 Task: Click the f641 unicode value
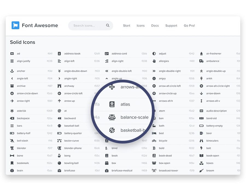(50, 53)
